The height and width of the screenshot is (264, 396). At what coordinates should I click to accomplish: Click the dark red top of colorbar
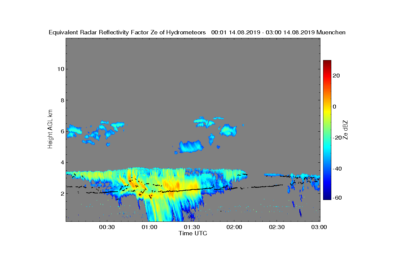click(327, 63)
